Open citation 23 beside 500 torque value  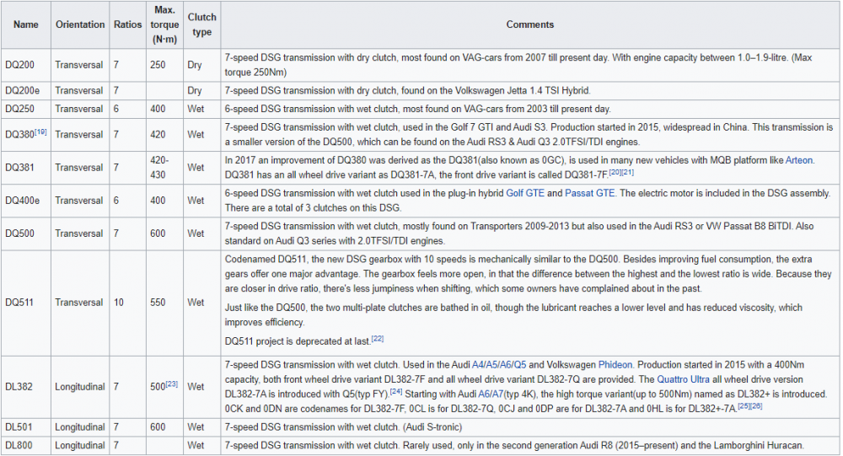pos(171,384)
